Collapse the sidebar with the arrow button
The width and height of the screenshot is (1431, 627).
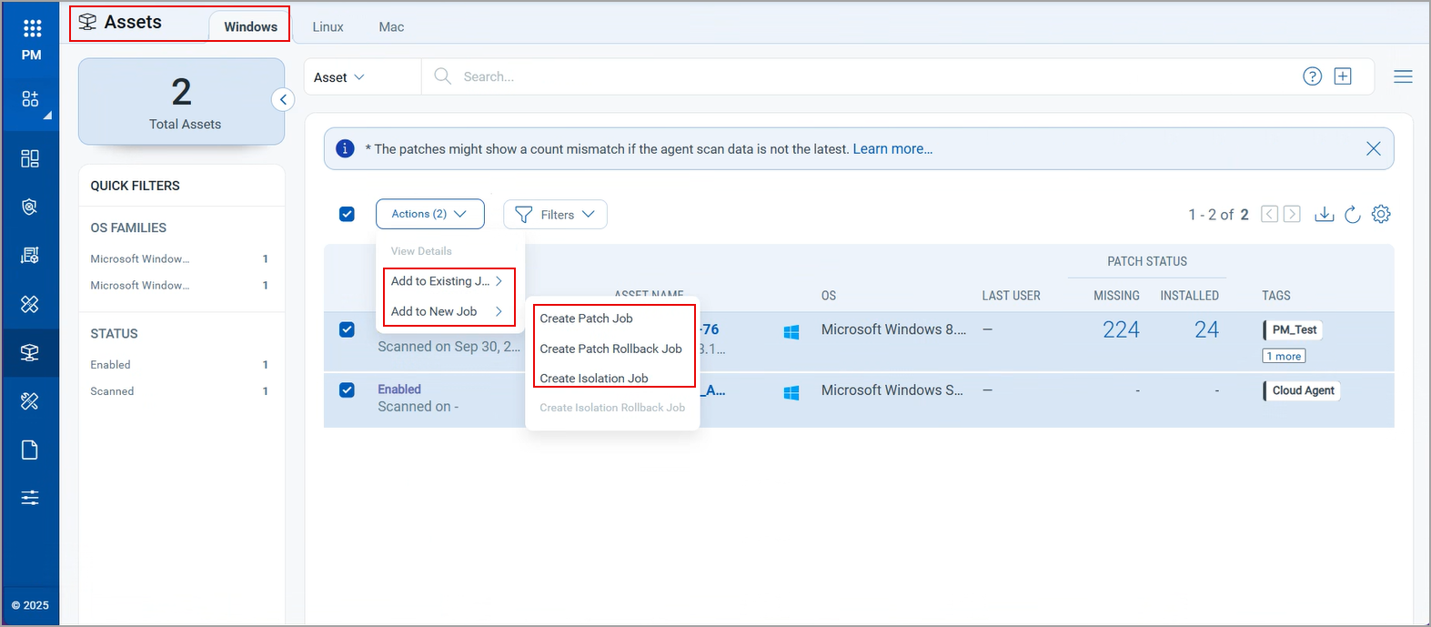(x=283, y=99)
